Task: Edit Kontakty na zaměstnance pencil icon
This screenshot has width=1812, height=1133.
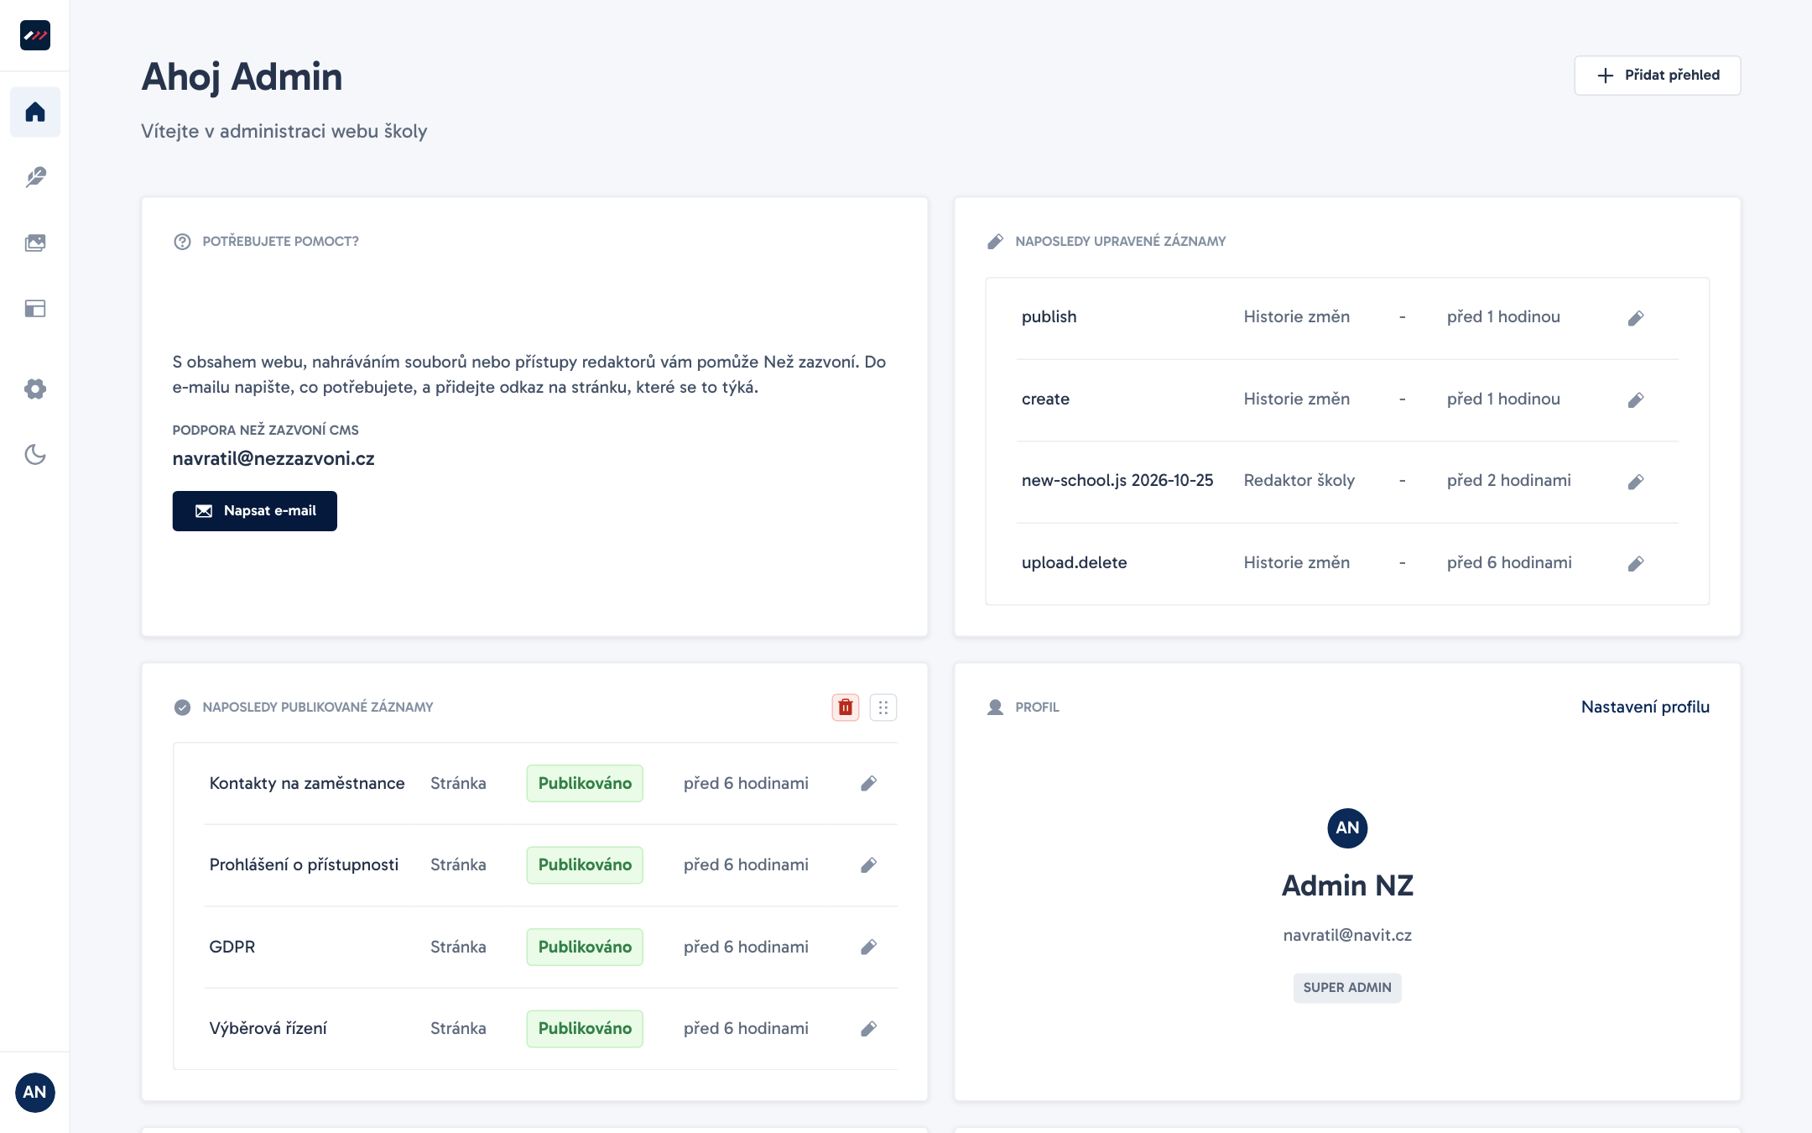Action: [869, 783]
